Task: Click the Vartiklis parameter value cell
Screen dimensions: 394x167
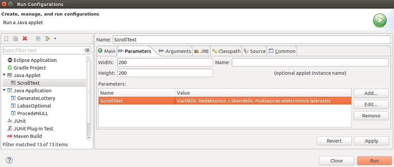Action: click(263, 101)
